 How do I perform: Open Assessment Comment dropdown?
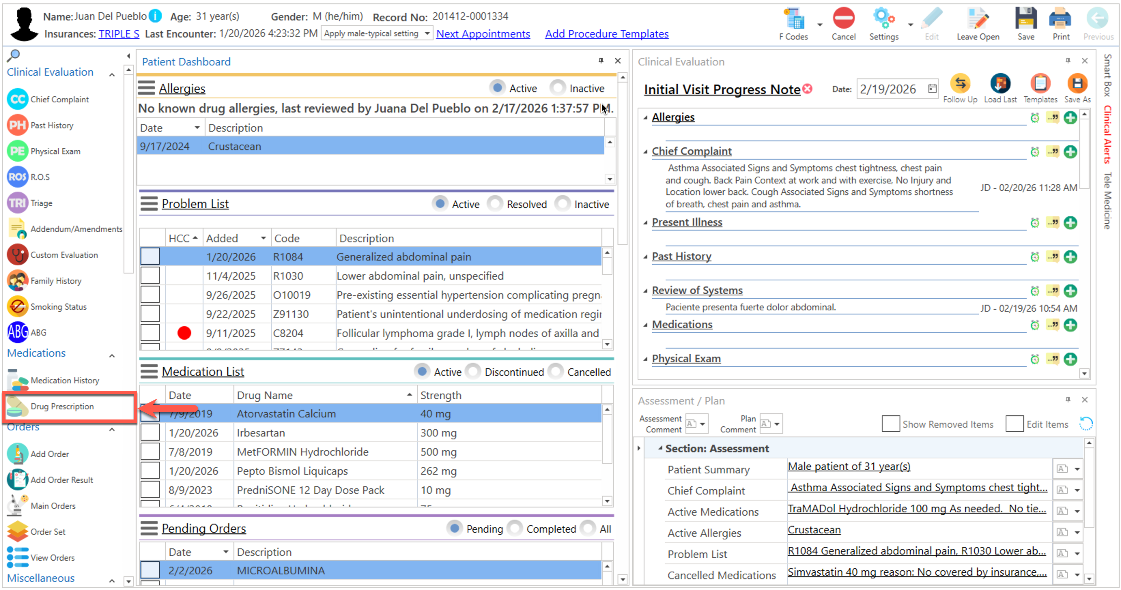pos(702,424)
